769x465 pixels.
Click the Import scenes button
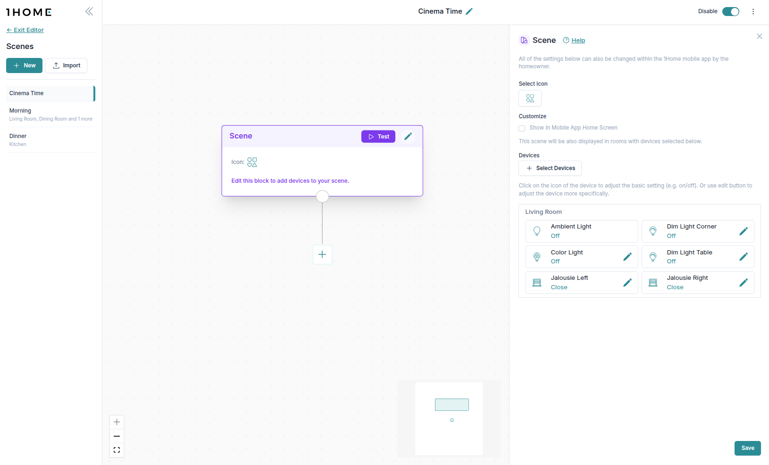[x=66, y=65]
